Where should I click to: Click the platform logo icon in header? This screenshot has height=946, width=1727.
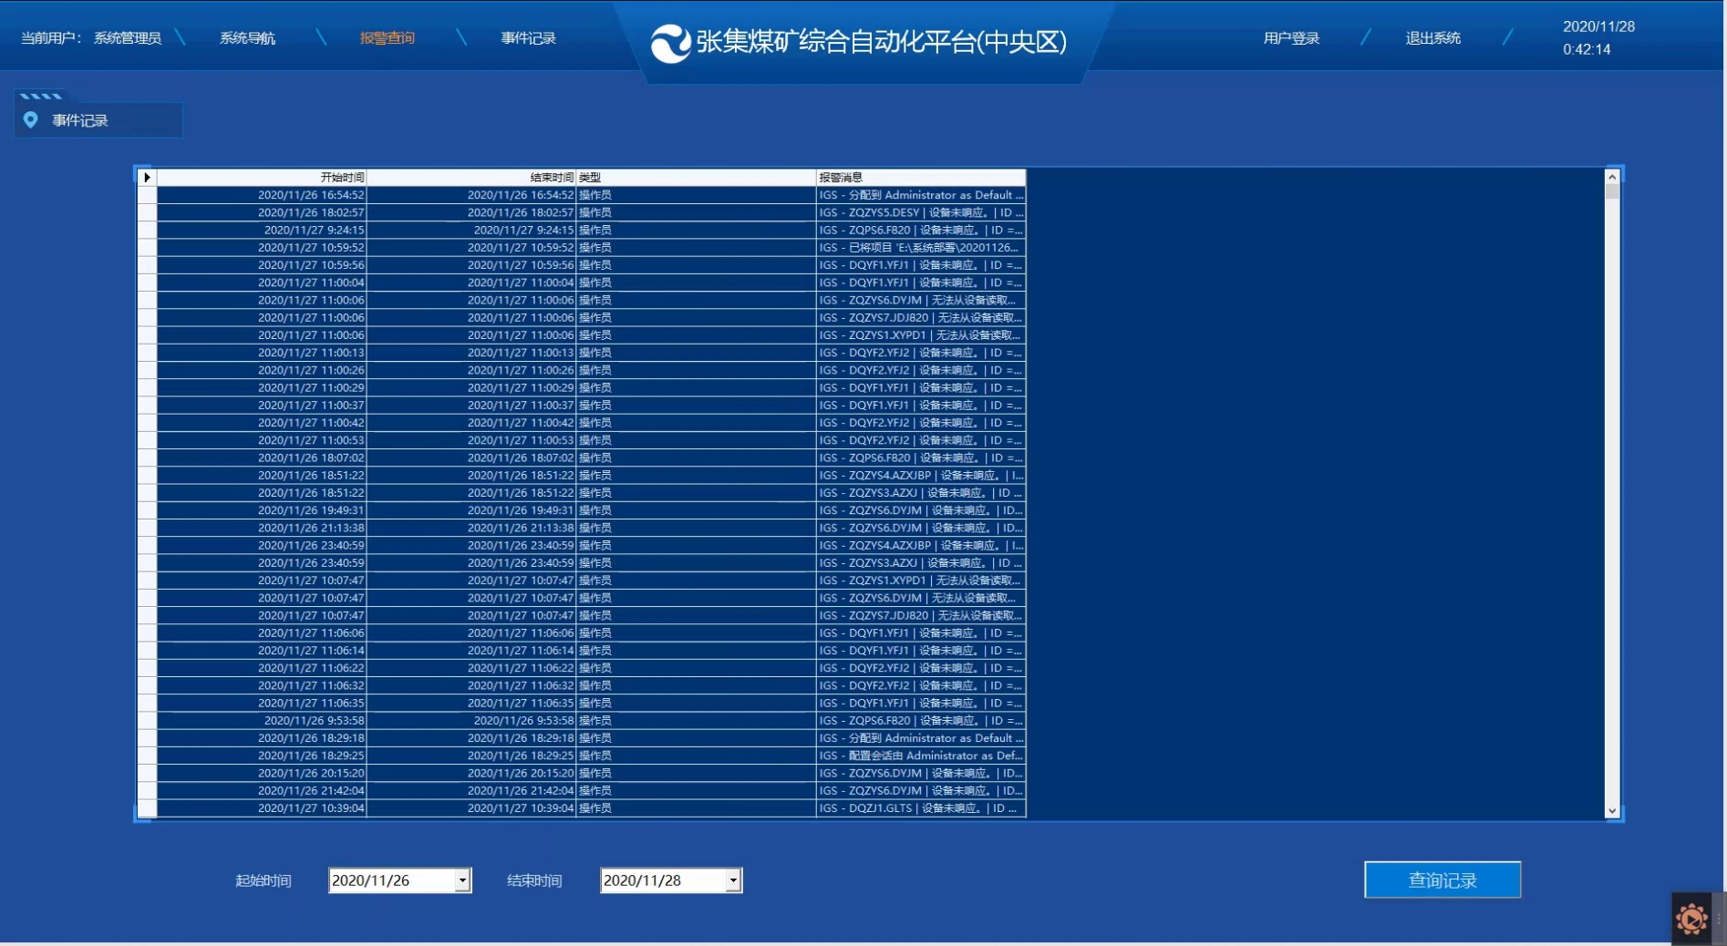(x=670, y=43)
